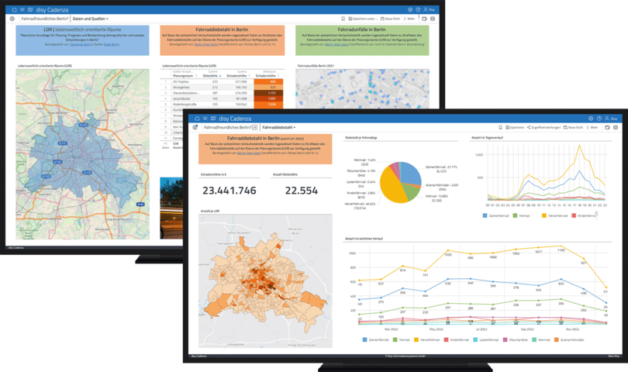This screenshot has width=628, height=372.
Task: Click blue LOR info panel in back window
Action: coord(82,40)
